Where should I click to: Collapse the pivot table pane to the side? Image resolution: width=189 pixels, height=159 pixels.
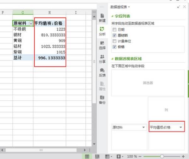(x=179, y=7)
